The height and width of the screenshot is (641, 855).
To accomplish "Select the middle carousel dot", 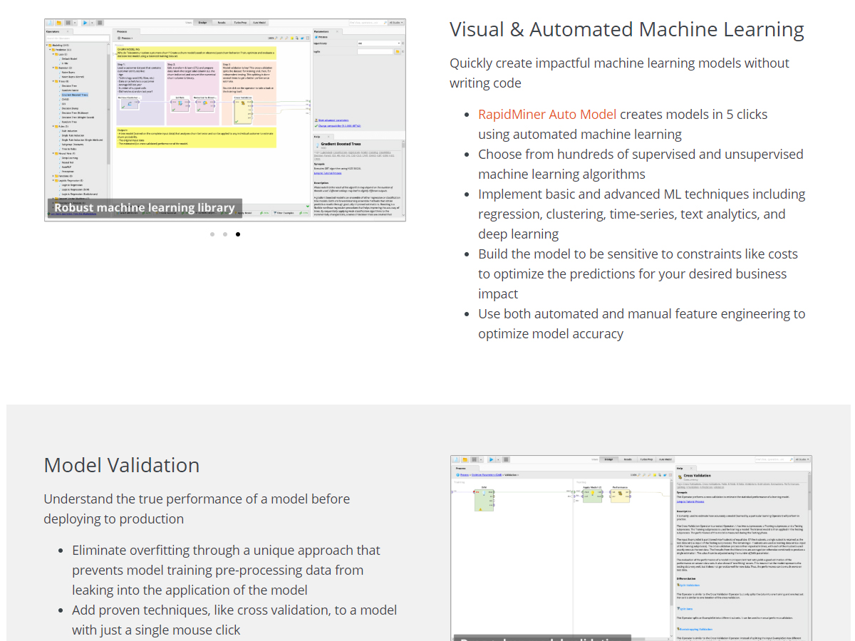I will [225, 234].
